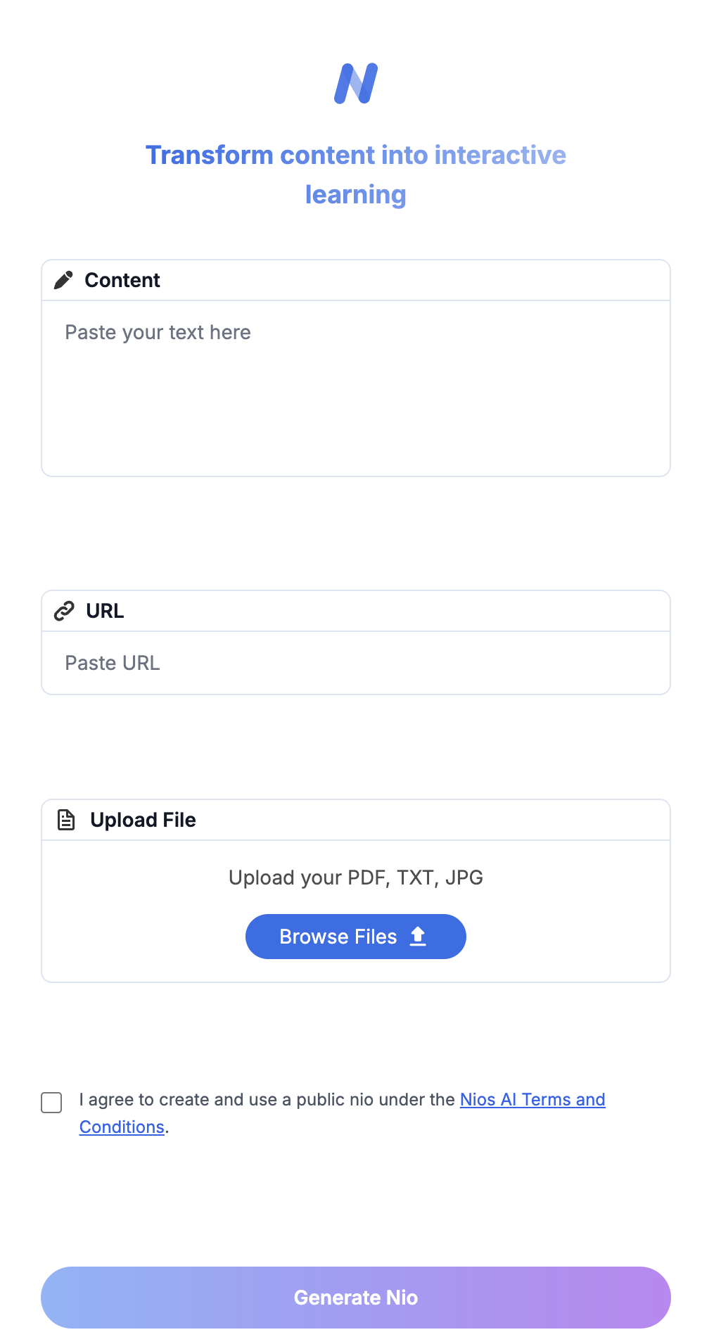
Task: Select the URL section header label
Action: coord(105,611)
